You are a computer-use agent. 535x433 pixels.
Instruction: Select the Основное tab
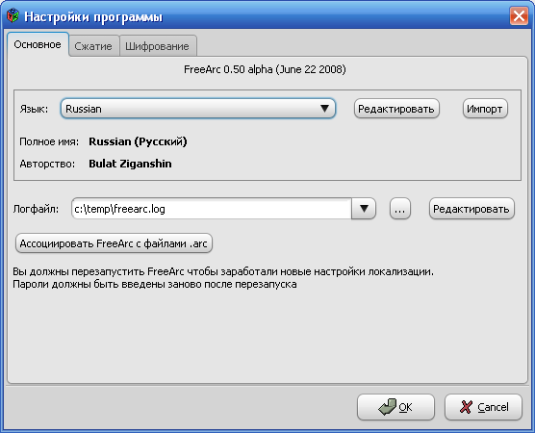[x=38, y=44]
